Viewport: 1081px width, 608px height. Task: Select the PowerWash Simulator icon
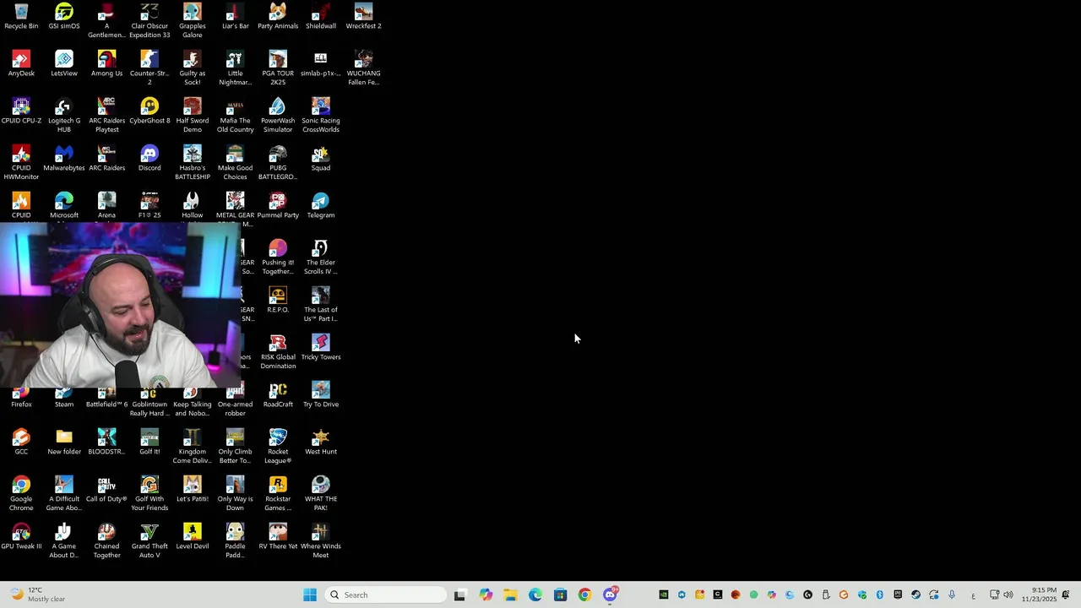click(278, 115)
